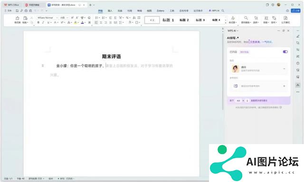304x182 pixels.
Task: Click the save icon in quick access bar
Action: 17,10
